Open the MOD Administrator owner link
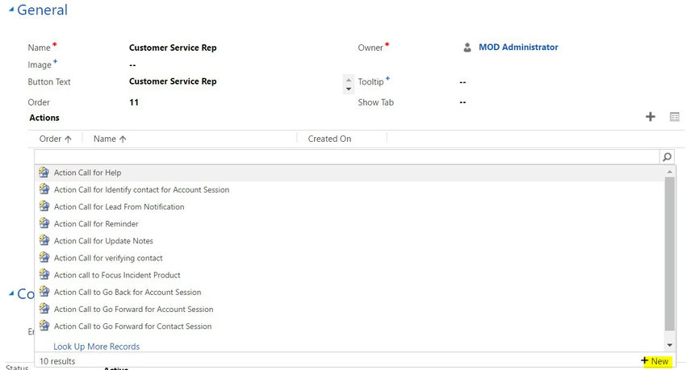Image resolution: width=686 pixels, height=370 pixels. click(518, 48)
